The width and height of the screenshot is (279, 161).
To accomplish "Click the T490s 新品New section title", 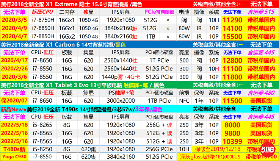I will (82, 109).
